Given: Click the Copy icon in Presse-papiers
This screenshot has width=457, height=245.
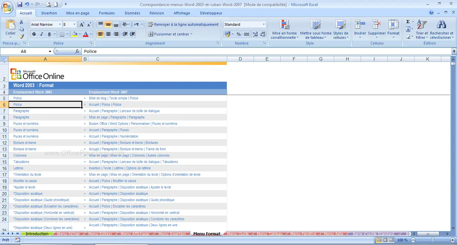Looking at the screenshot, I should (21, 29).
